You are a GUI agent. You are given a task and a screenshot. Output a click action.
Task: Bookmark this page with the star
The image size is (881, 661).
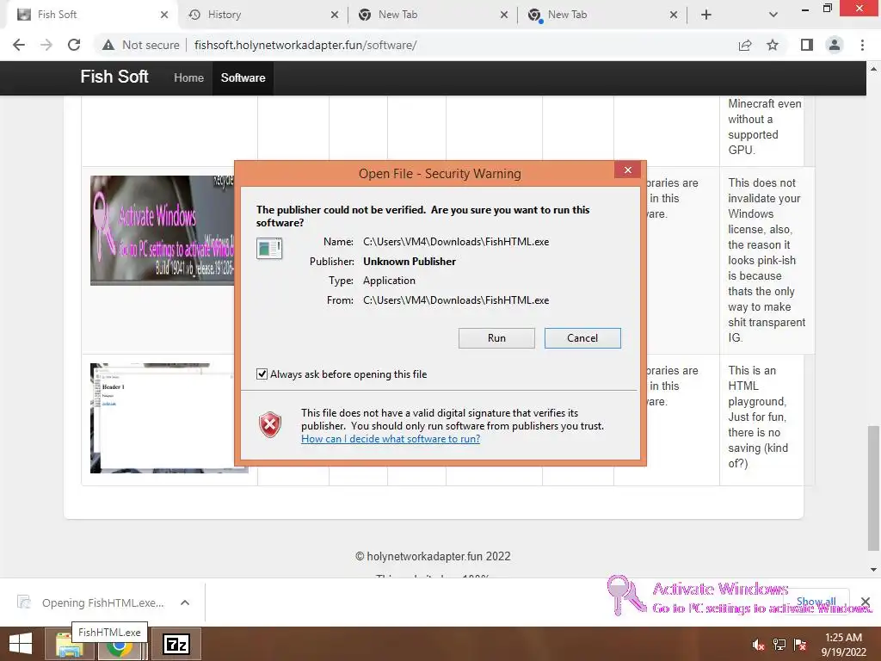[x=773, y=45]
